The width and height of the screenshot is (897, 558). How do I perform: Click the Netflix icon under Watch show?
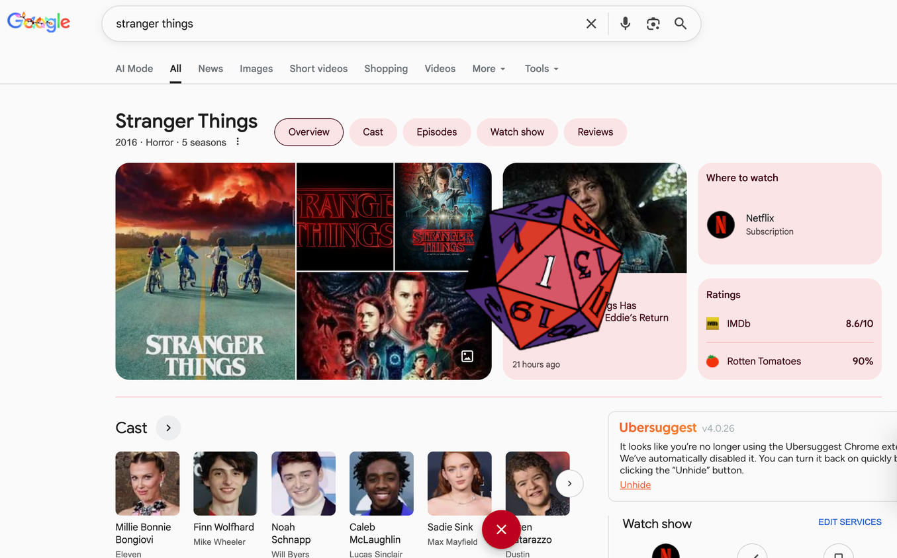click(666, 551)
